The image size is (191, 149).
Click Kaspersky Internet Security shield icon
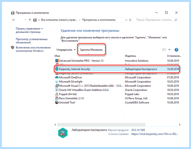pyautogui.click(x=57, y=69)
